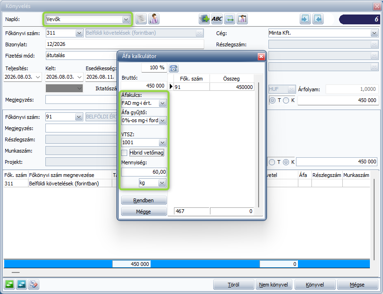Open the lower Főkönyvi szám 91 dropdown
383x294 pixels.
[79, 117]
